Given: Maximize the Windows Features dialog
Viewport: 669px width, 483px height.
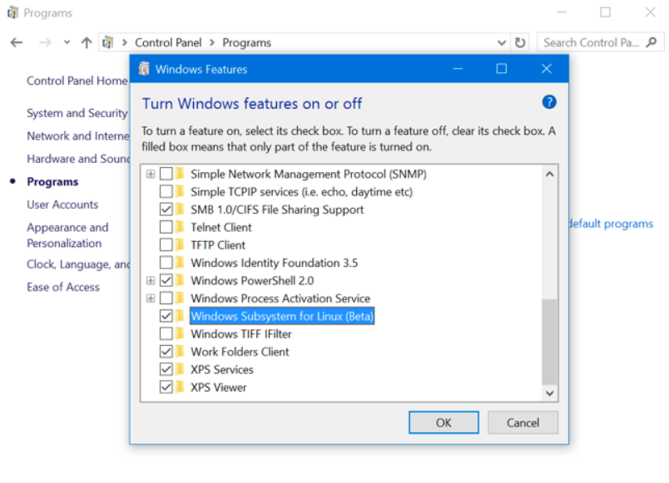Looking at the screenshot, I should tap(502, 69).
